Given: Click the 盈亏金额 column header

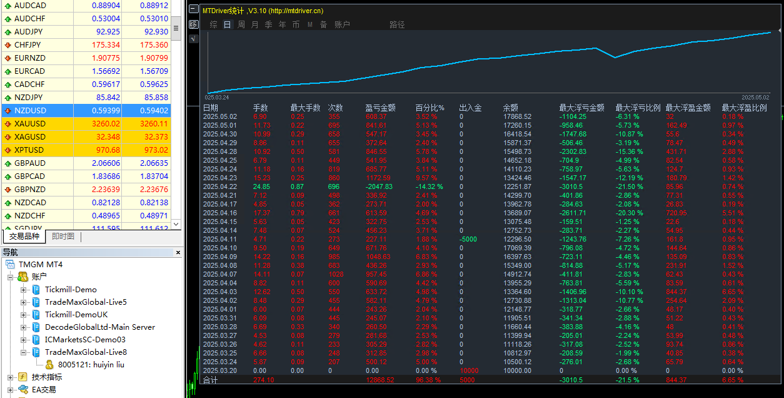Looking at the screenshot, I should [x=381, y=108].
